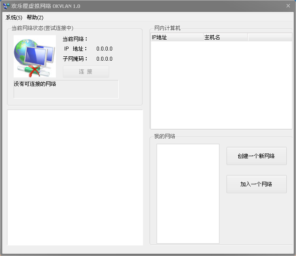Click 加入一个网络 button

coord(256,184)
